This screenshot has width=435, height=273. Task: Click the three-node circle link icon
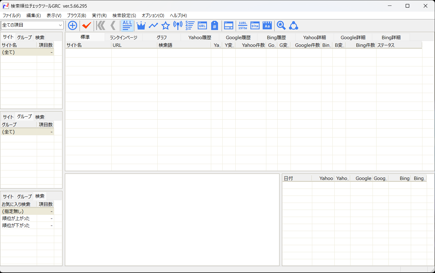point(294,26)
